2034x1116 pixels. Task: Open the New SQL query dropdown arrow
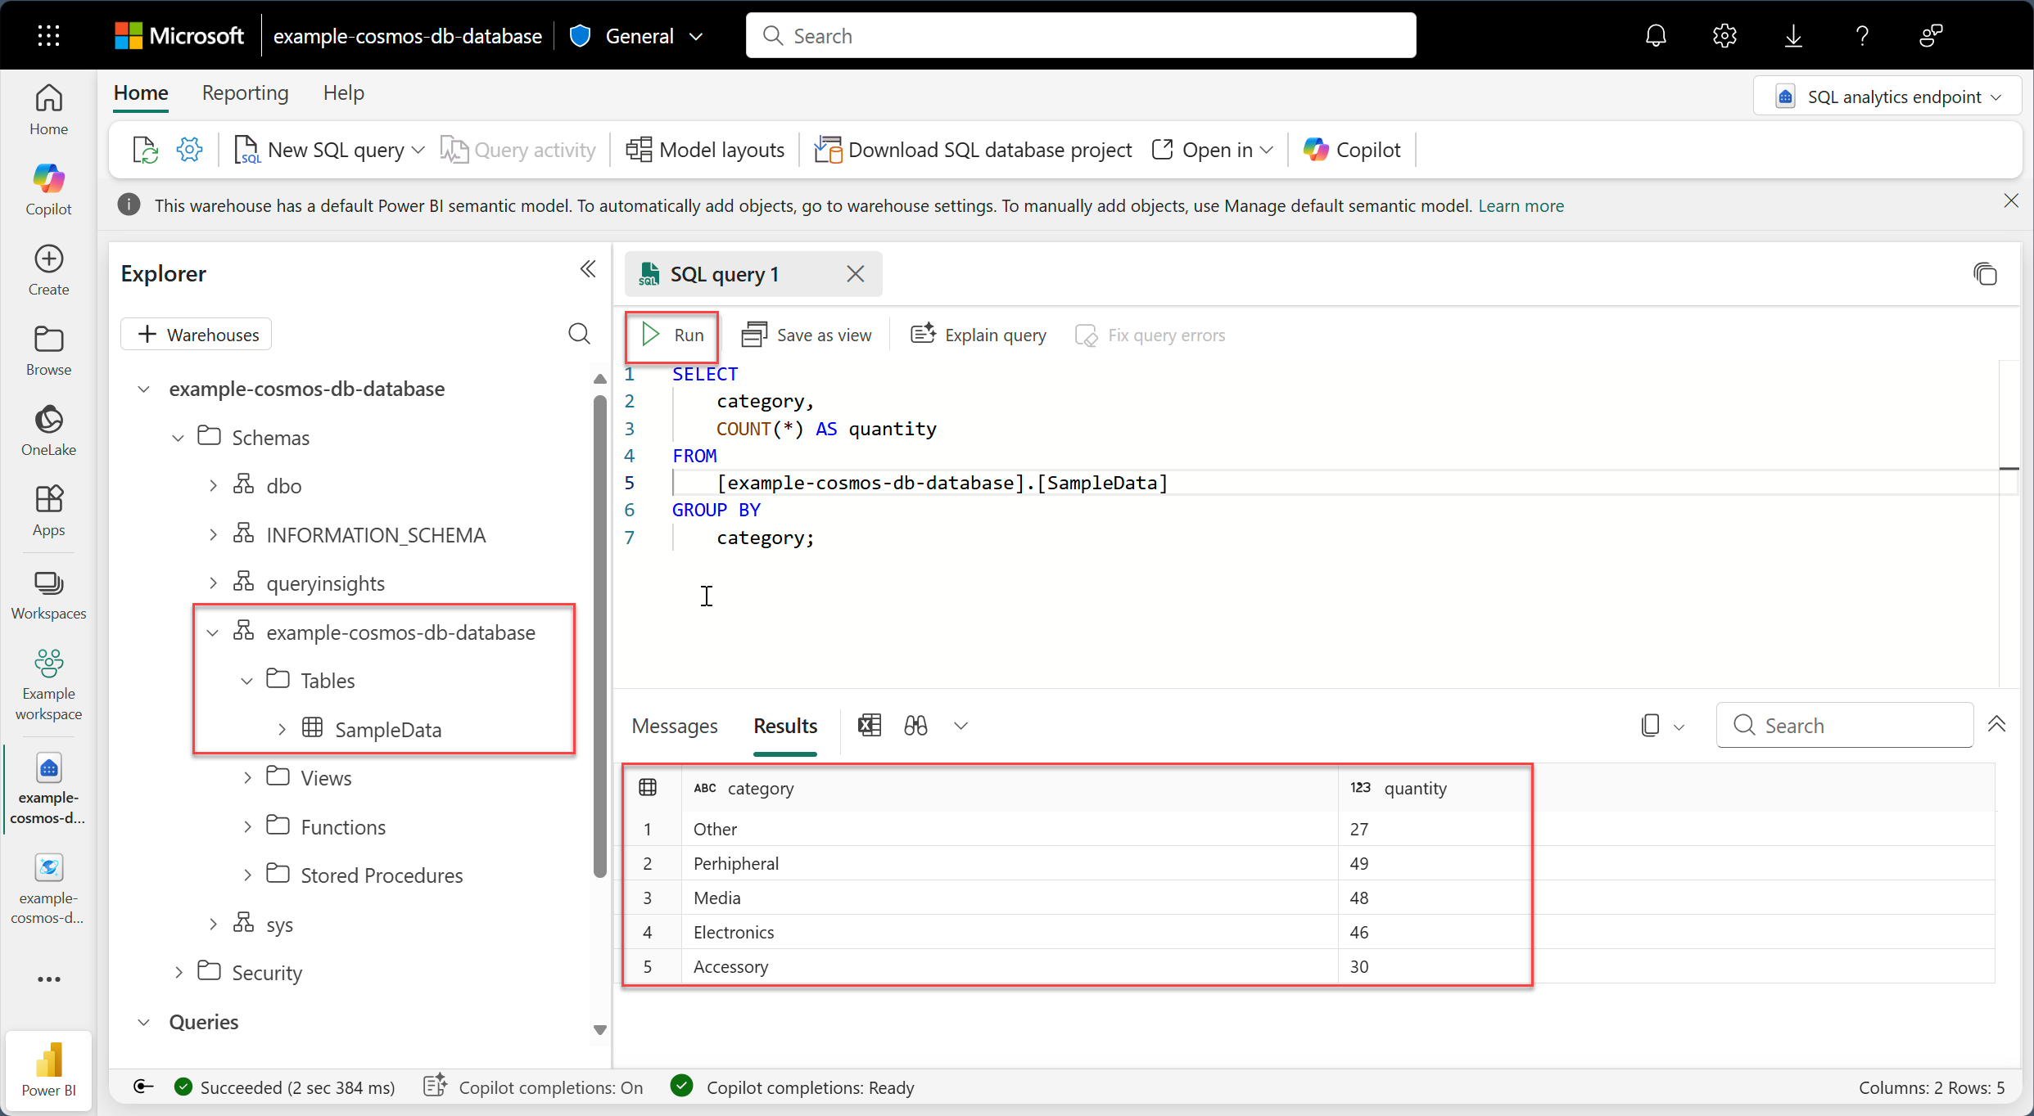[x=418, y=150]
